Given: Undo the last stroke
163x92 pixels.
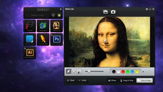Looking at the screenshot, I should click(x=83, y=80).
